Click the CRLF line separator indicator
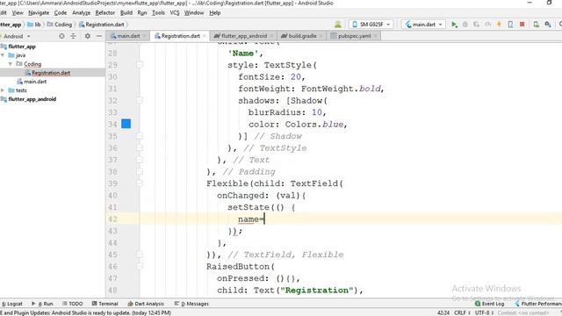Viewport: 562px width, 316px height. point(462,312)
